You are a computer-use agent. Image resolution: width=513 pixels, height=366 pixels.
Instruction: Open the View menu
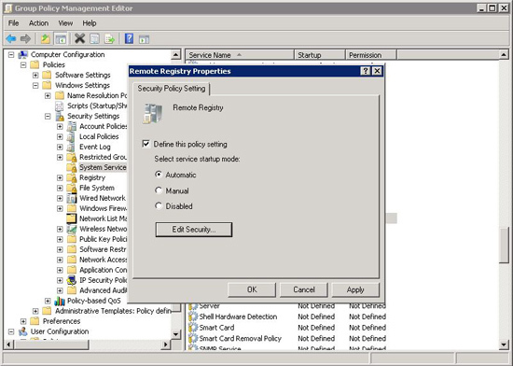(x=65, y=23)
